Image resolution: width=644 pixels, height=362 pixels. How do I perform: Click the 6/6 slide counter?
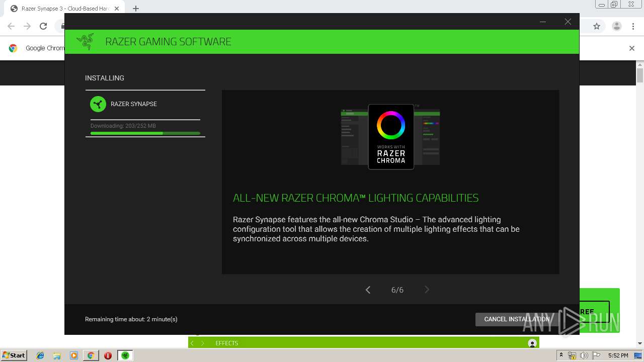pyautogui.click(x=397, y=290)
